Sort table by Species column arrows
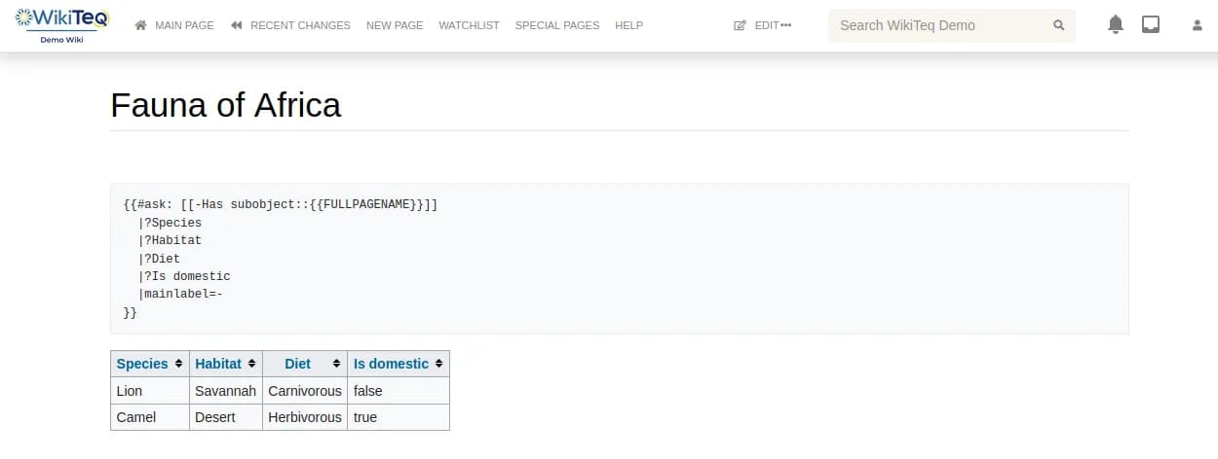Viewport: 1218px width, 459px height. coord(178,364)
